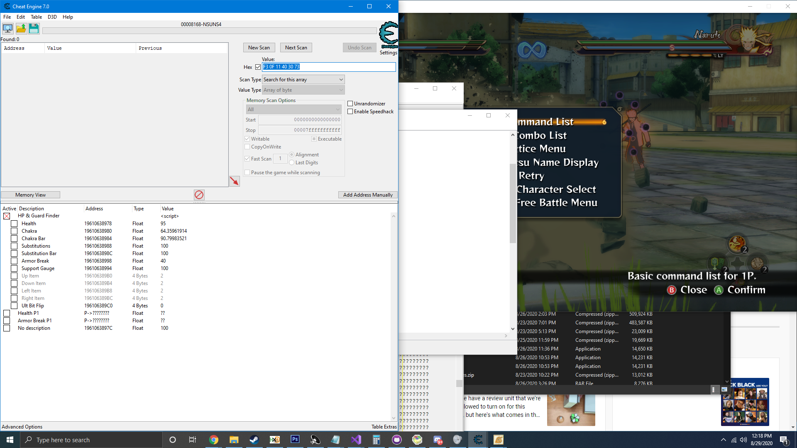Image resolution: width=797 pixels, height=448 pixels.
Task: Open the D3D menu
Action: 52,17
